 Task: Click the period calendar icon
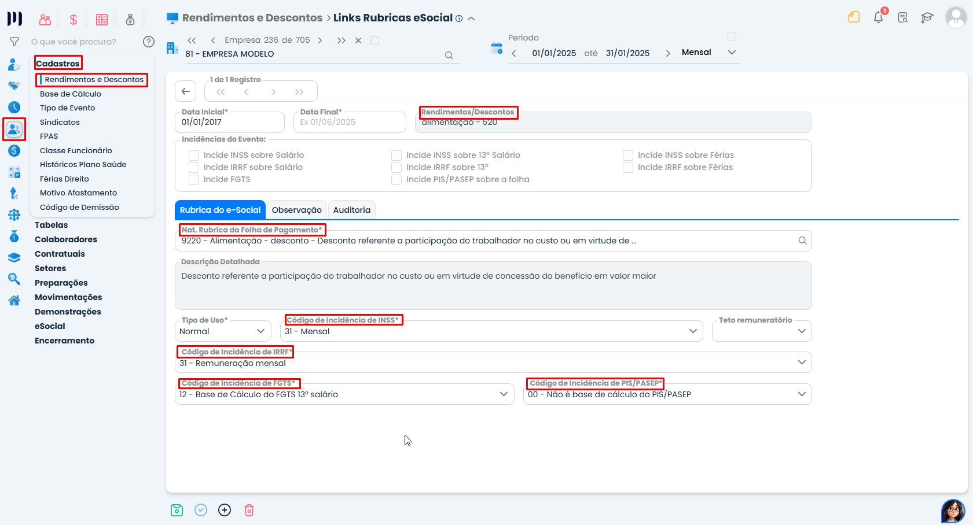[x=497, y=48]
